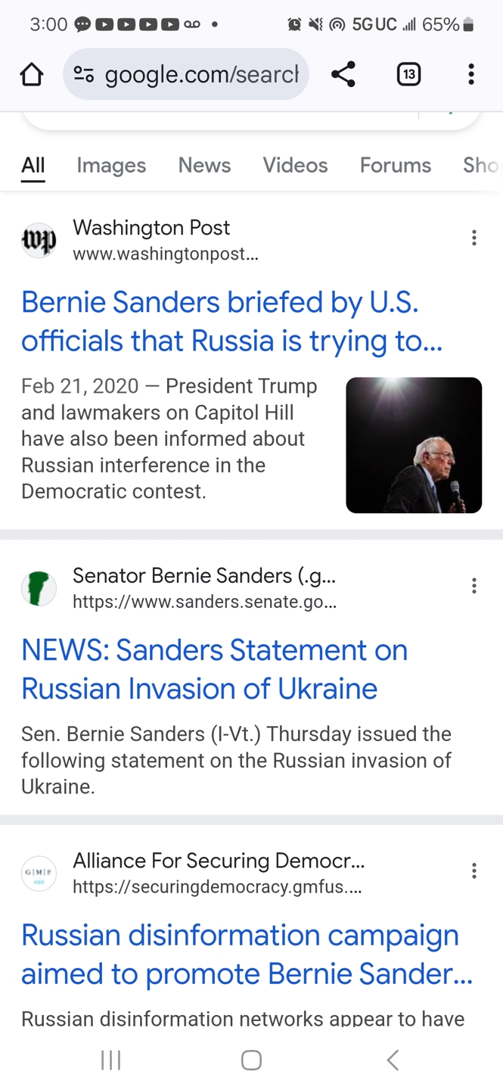Screen dimensions: 503x1090
Task: Open 'Sanders Statement on Russian Invasion' link
Action: click(x=215, y=669)
